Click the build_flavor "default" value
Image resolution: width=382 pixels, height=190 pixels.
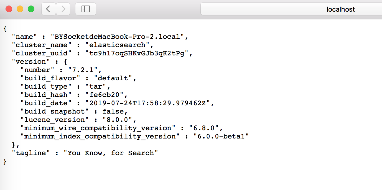coord(113,78)
